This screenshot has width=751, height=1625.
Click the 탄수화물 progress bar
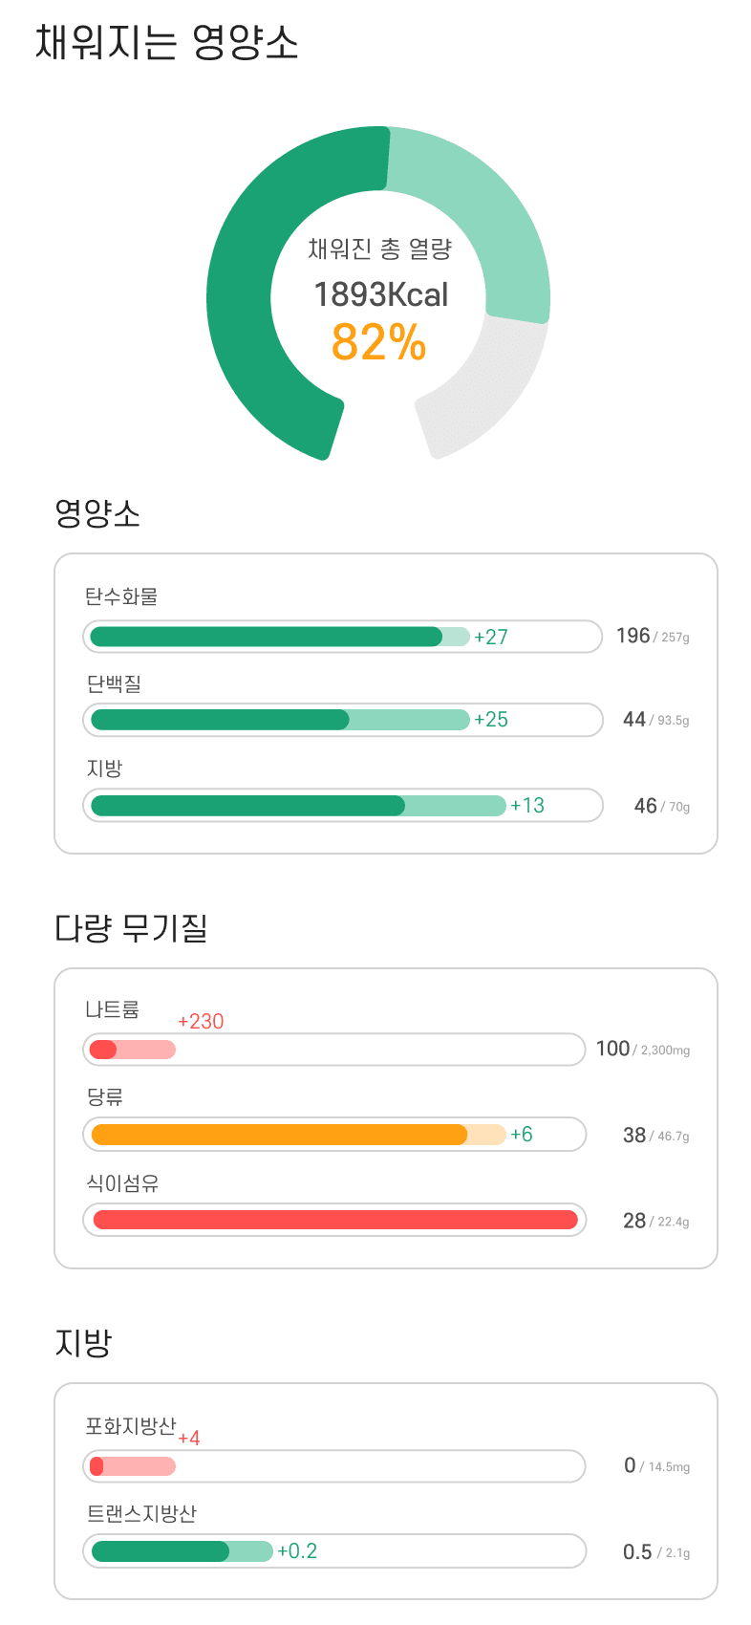343,637
